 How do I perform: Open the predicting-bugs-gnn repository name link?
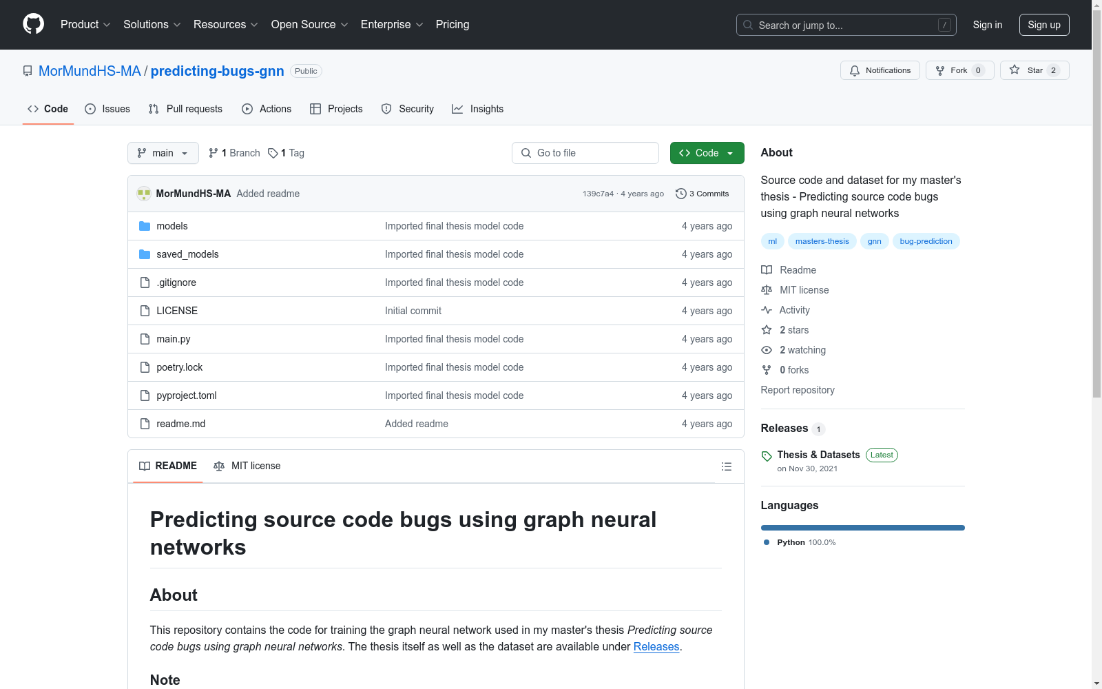(218, 71)
